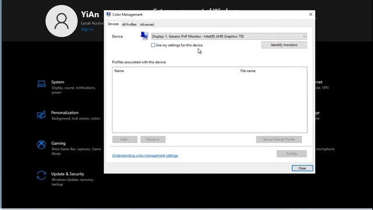Click the File name column header
The image size is (373, 210).
point(270,71)
